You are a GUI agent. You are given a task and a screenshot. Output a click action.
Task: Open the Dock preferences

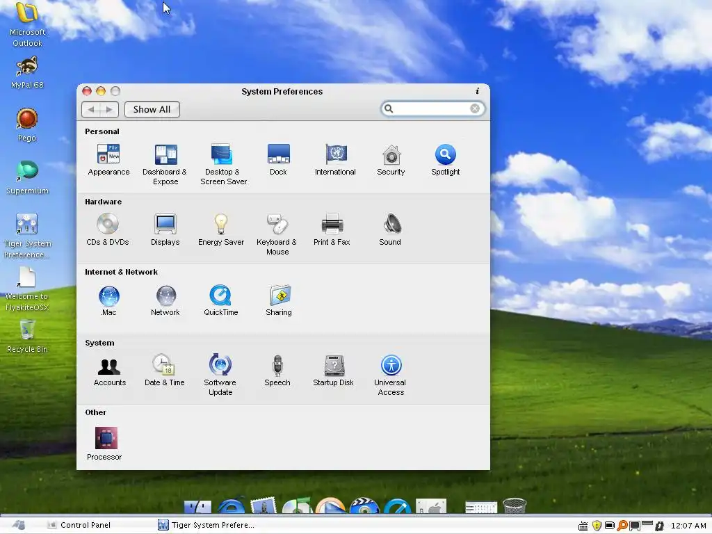(x=278, y=160)
